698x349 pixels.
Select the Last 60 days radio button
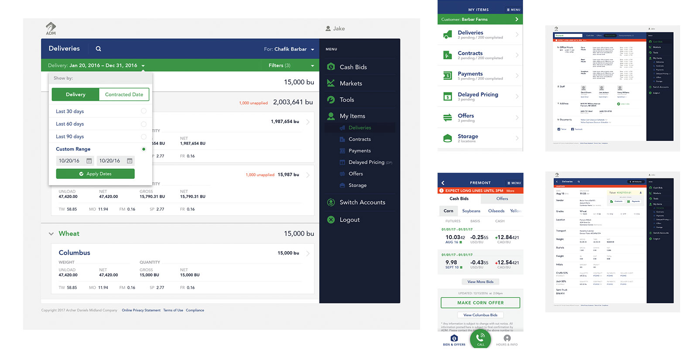pyautogui.click(x=144, y=124)
